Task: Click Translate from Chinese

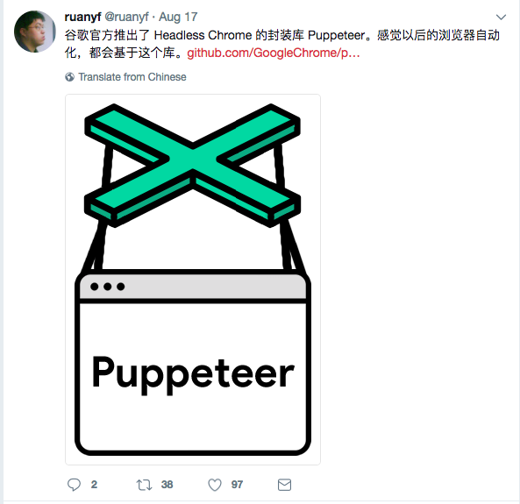Action: coord(132,77)
